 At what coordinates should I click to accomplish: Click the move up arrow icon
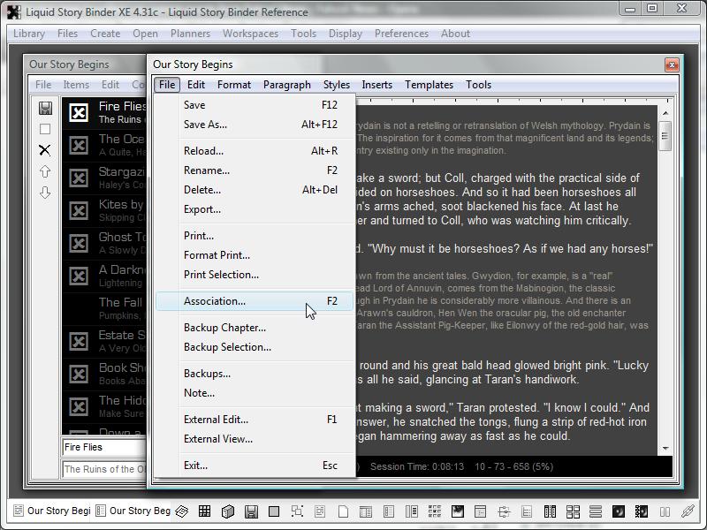point(45,171)
